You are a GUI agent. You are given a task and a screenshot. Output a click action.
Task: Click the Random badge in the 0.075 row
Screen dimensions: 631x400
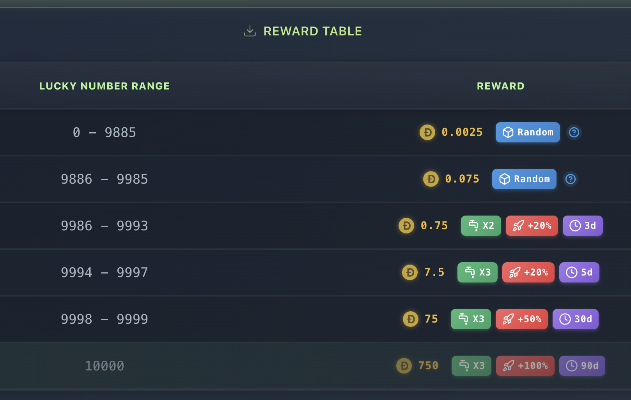tap(524, 179)
